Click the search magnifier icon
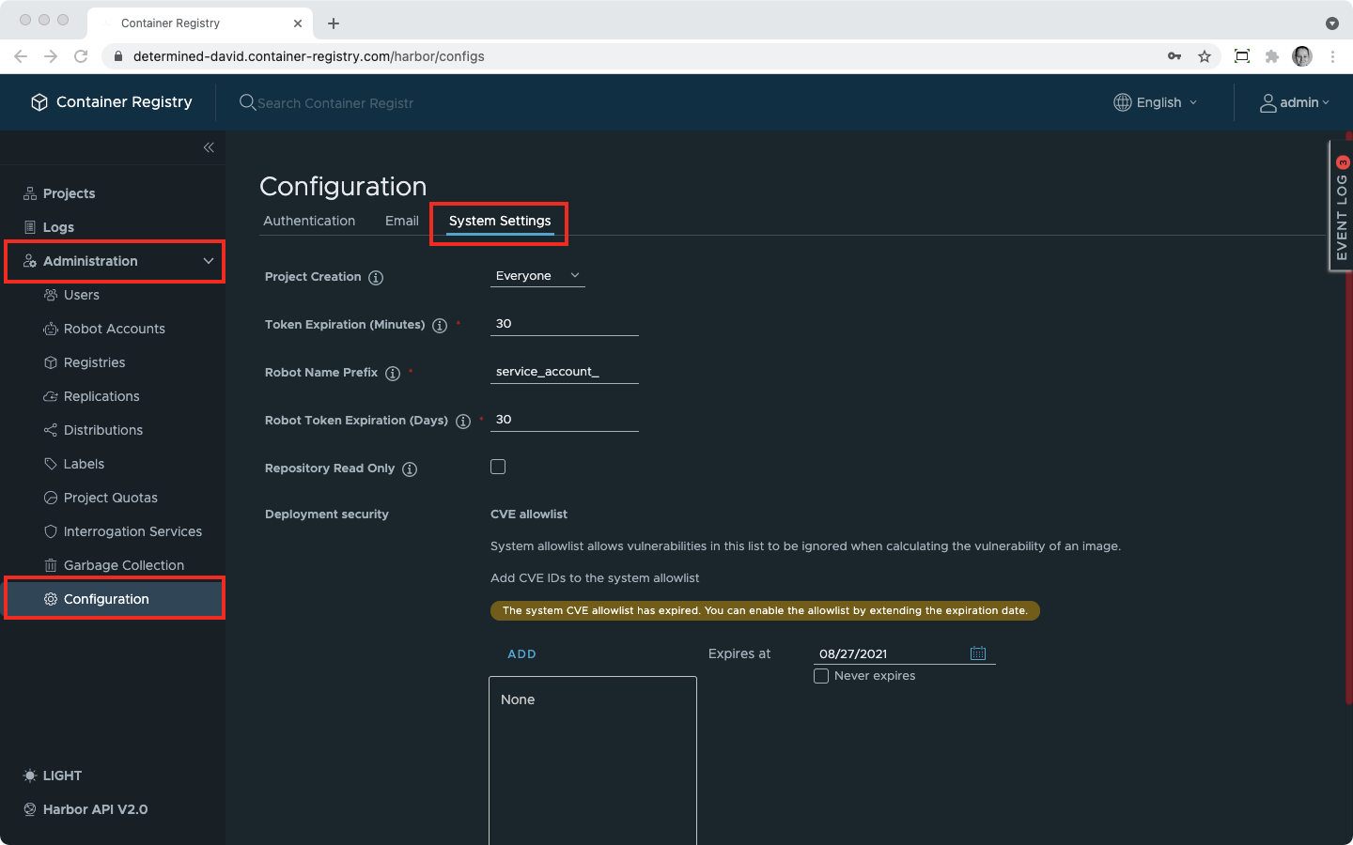This screenshot has height=845, width=1353. pos(247,102)
